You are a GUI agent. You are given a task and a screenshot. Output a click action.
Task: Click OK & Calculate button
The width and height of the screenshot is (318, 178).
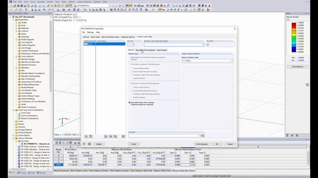point(202,144)
